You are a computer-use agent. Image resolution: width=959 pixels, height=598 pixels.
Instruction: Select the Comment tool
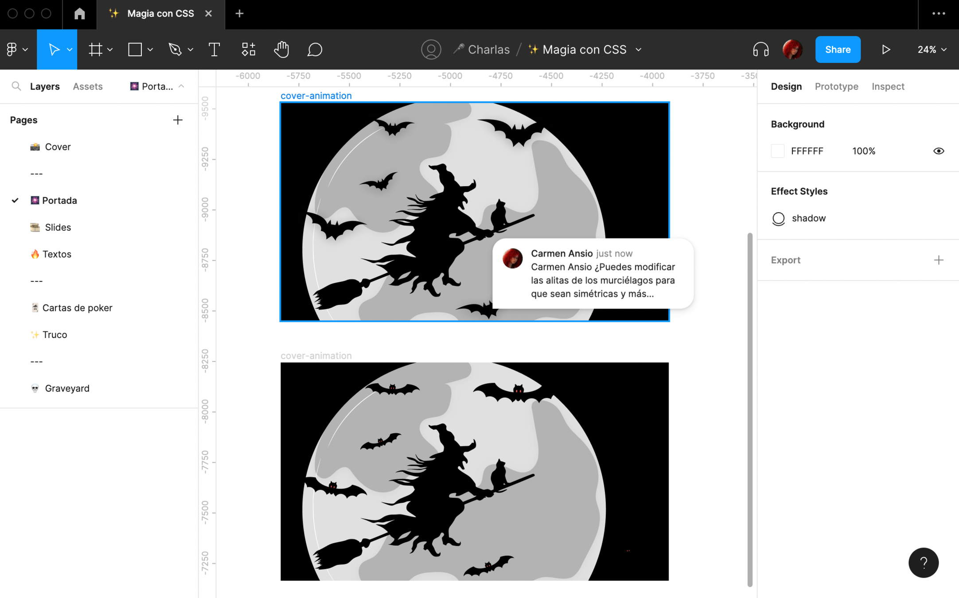pyautogui.click(x=314, y=50)
